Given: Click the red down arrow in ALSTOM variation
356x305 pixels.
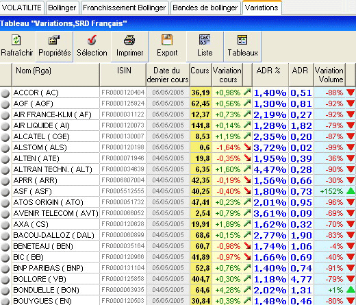Looking at the screenshot, I should pyautogui.click(x=247, y=147).
